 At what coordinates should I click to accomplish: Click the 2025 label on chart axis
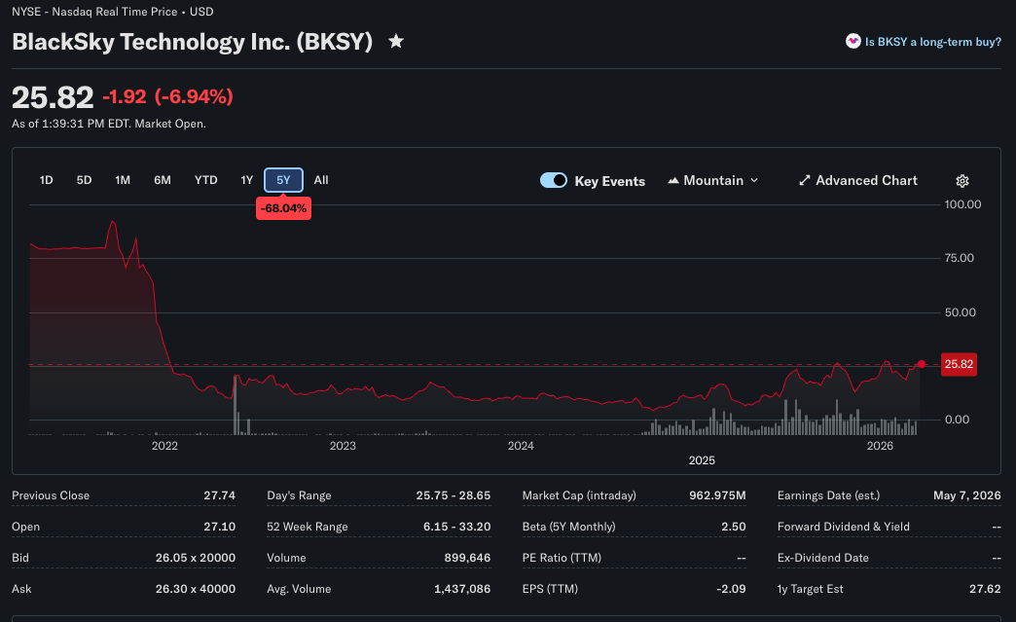click(702, 460)
